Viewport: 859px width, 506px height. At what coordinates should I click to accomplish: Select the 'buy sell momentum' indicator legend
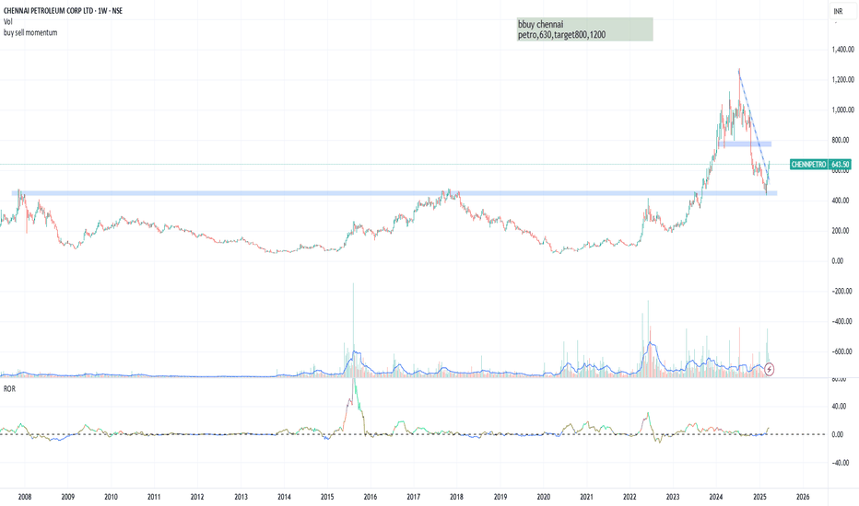30,33
